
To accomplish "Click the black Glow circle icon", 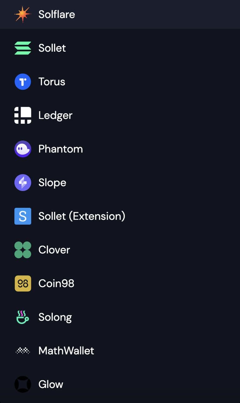I will (x=23, y=384).
